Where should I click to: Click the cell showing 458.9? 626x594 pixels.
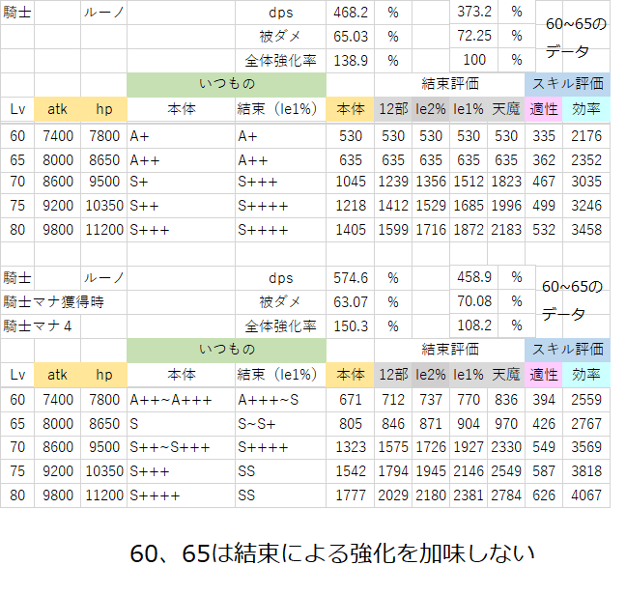pyautogui.click(x=474, y=277)
